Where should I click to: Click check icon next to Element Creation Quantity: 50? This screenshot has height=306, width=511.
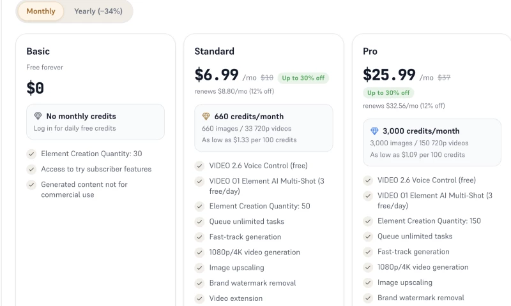199,206
